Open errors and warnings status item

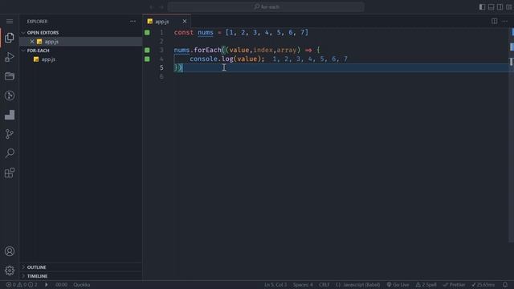click(x=22, y=285)
